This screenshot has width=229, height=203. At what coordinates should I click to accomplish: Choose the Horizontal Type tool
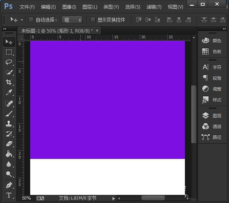(9, 195)
